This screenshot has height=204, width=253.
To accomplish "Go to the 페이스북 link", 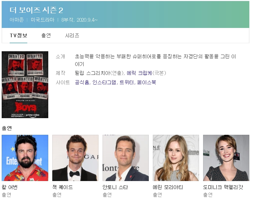I will 146,82.
